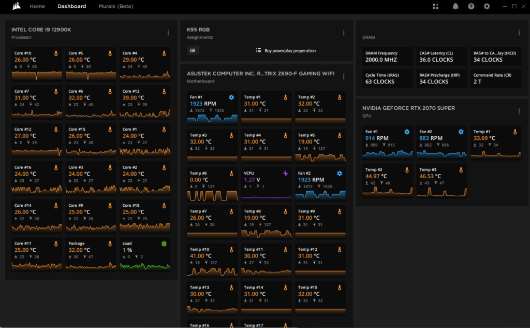Click the 39.00 °C Core #13 reading
Viewport: 530px width, 328px height.
[x=133, y=97]
